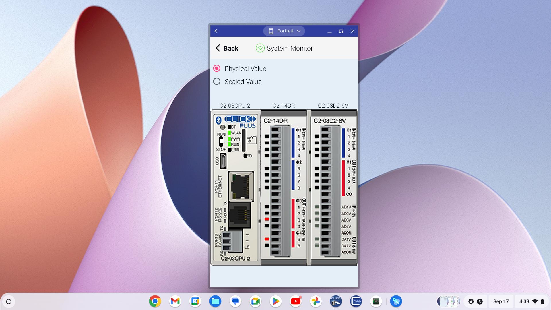Click the USB port on the CPU module
551x310 pixels.
point(223,161)
